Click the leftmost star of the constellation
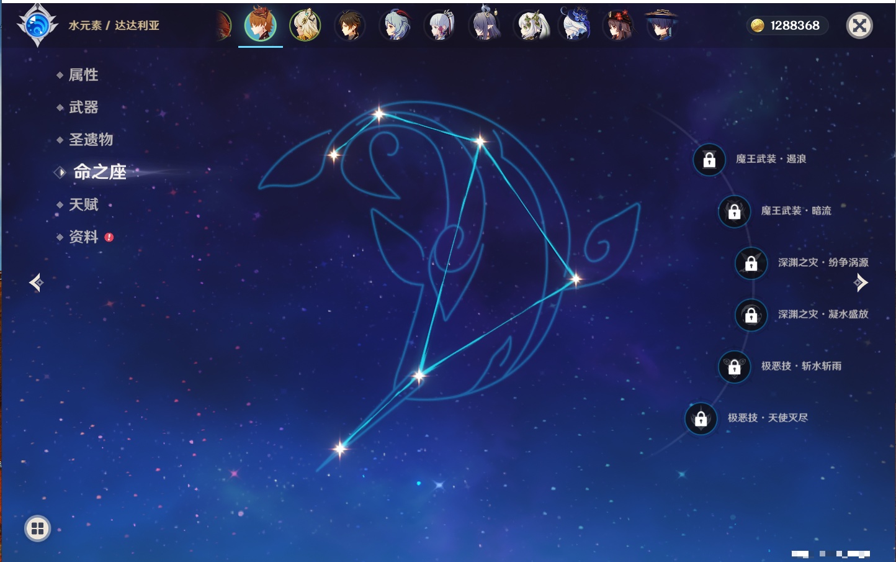Viewport: 896px width, 562px height. click(334, 154)
